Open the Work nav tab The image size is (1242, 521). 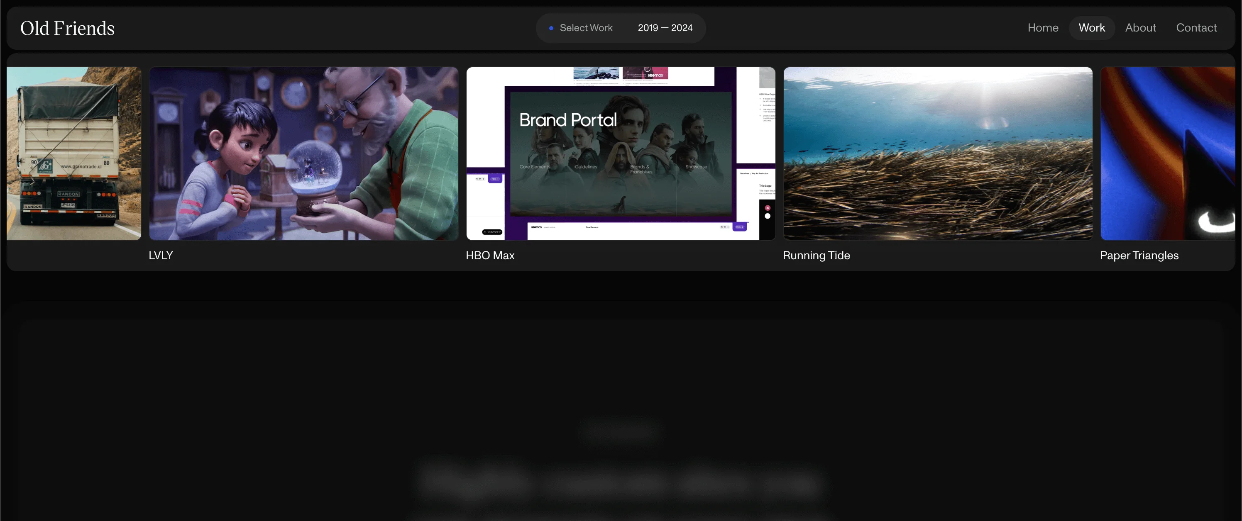pos(1092,28)
